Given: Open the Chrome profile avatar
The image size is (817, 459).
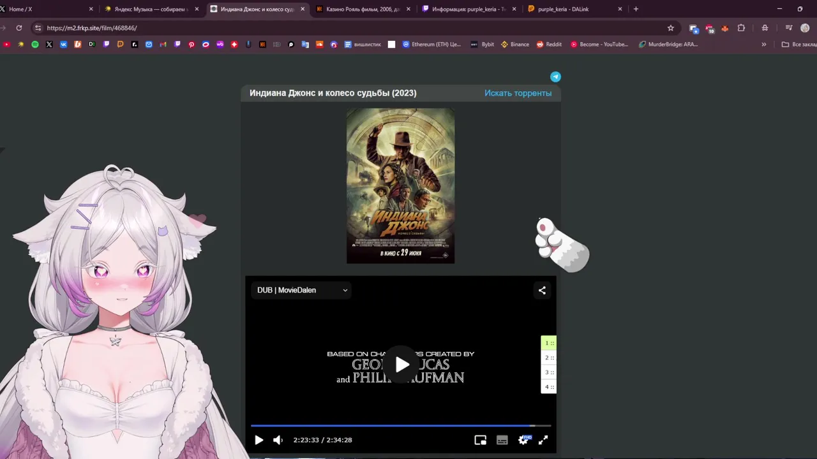Looking at the screenshot, I should pos(805,28).
